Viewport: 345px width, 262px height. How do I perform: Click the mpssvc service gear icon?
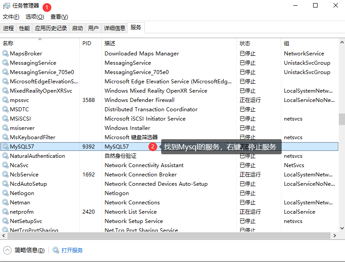5,100
